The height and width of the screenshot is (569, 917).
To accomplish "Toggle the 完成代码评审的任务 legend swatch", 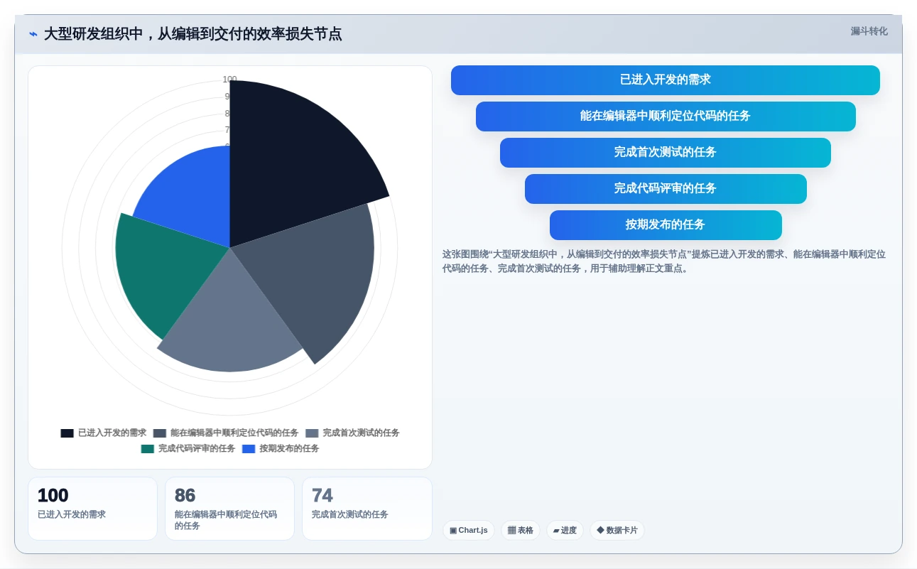I will pos(148,449).
